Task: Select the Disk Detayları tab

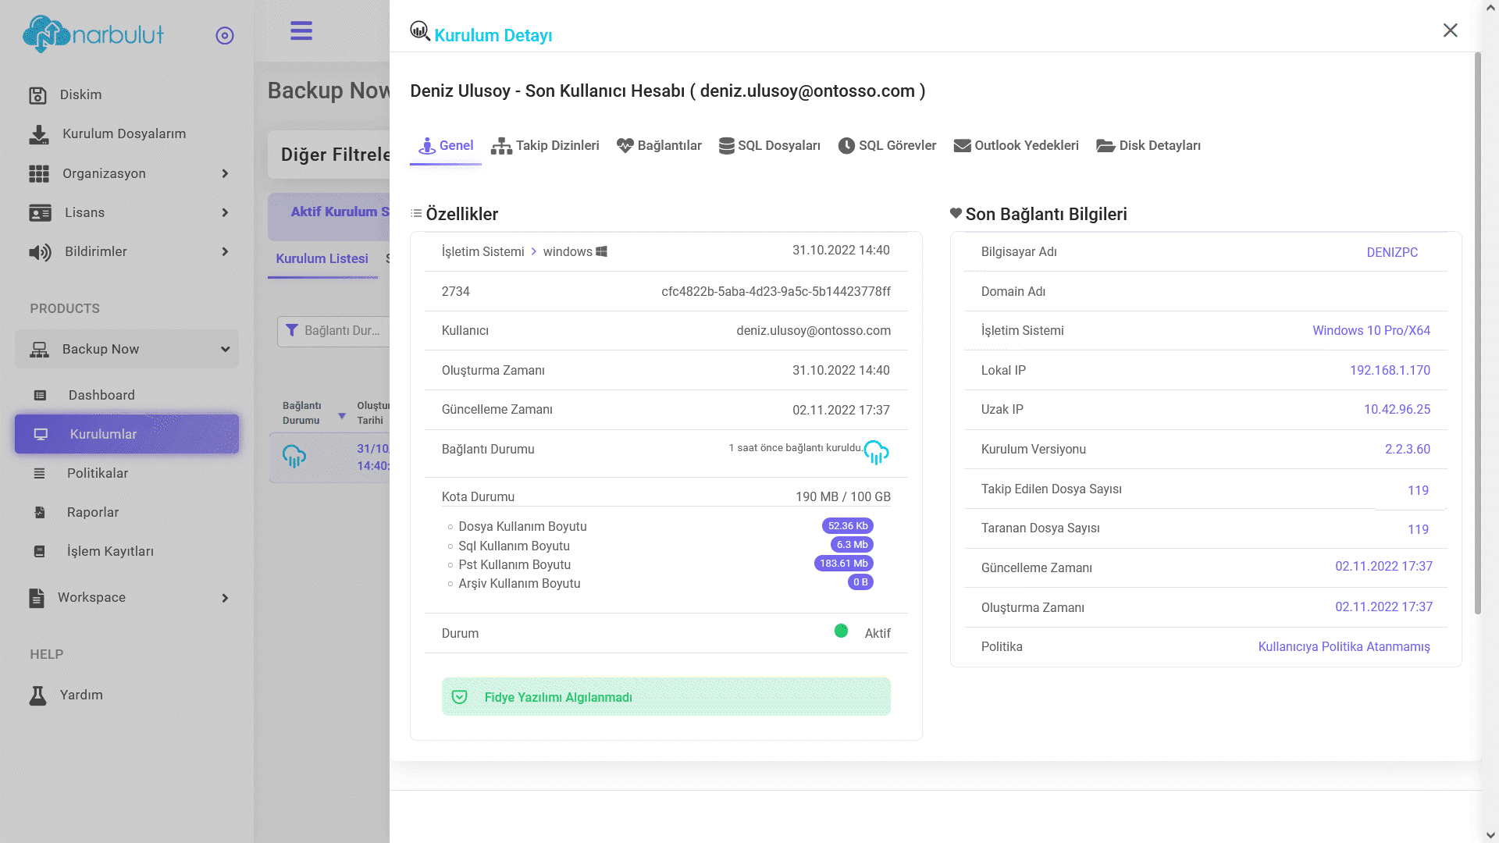Action: click(x=1148, y=146)
